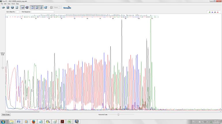Click the BLAST/export arrow icon
Viewport: 222px width, 124px height.
(x=51, y=7)
